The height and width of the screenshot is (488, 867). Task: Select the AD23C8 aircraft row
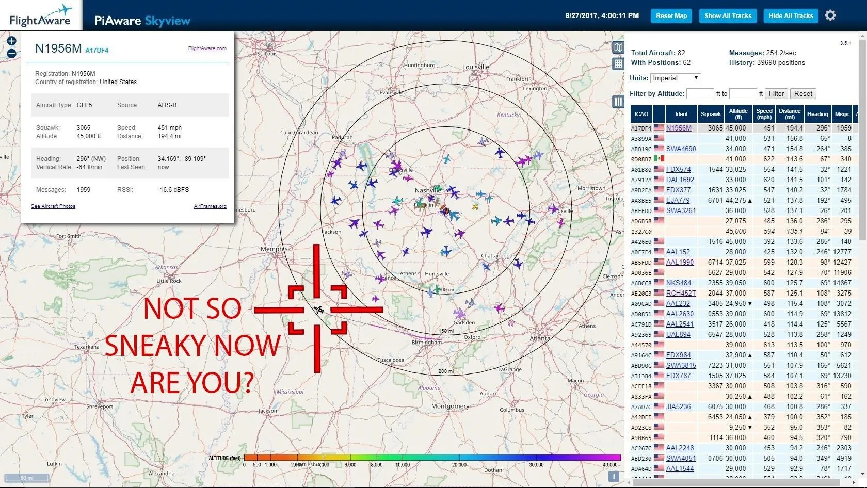pyautogui.click(x=744, y=427)
